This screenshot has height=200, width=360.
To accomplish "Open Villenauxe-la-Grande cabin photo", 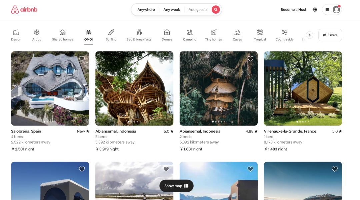I will point(303,88).
